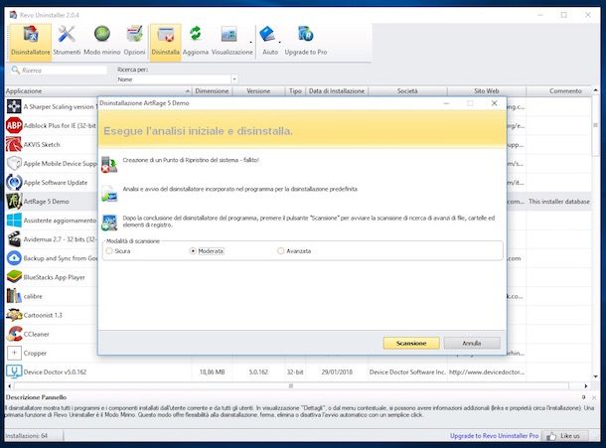Sort by the Applicazione column header
The image size is (606, 448).
[x=98, y=90]
